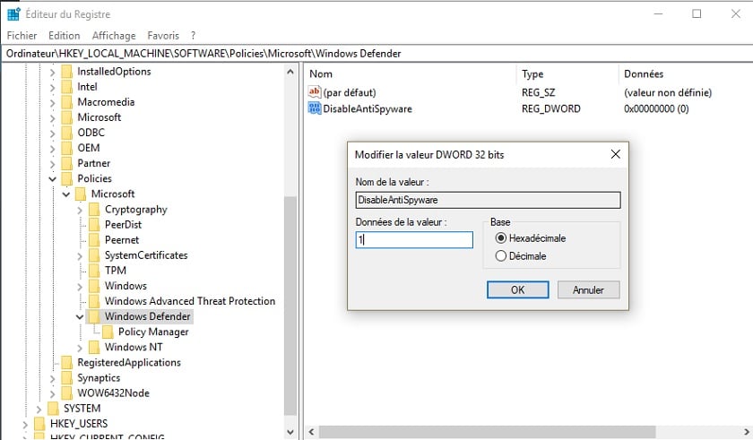
Task: Open the Affichage menu
Action: point(114,36)
